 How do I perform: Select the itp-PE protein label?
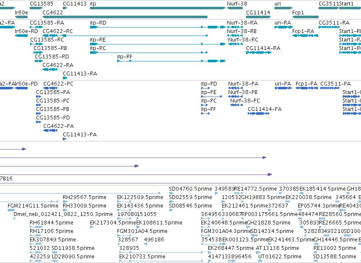pos(209,92)
